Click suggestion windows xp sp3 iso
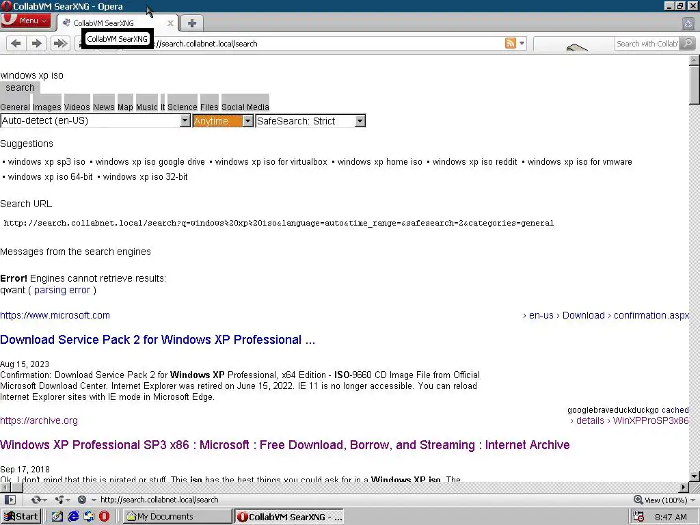This screenshot has width=700, height=525. pos(46,161)
